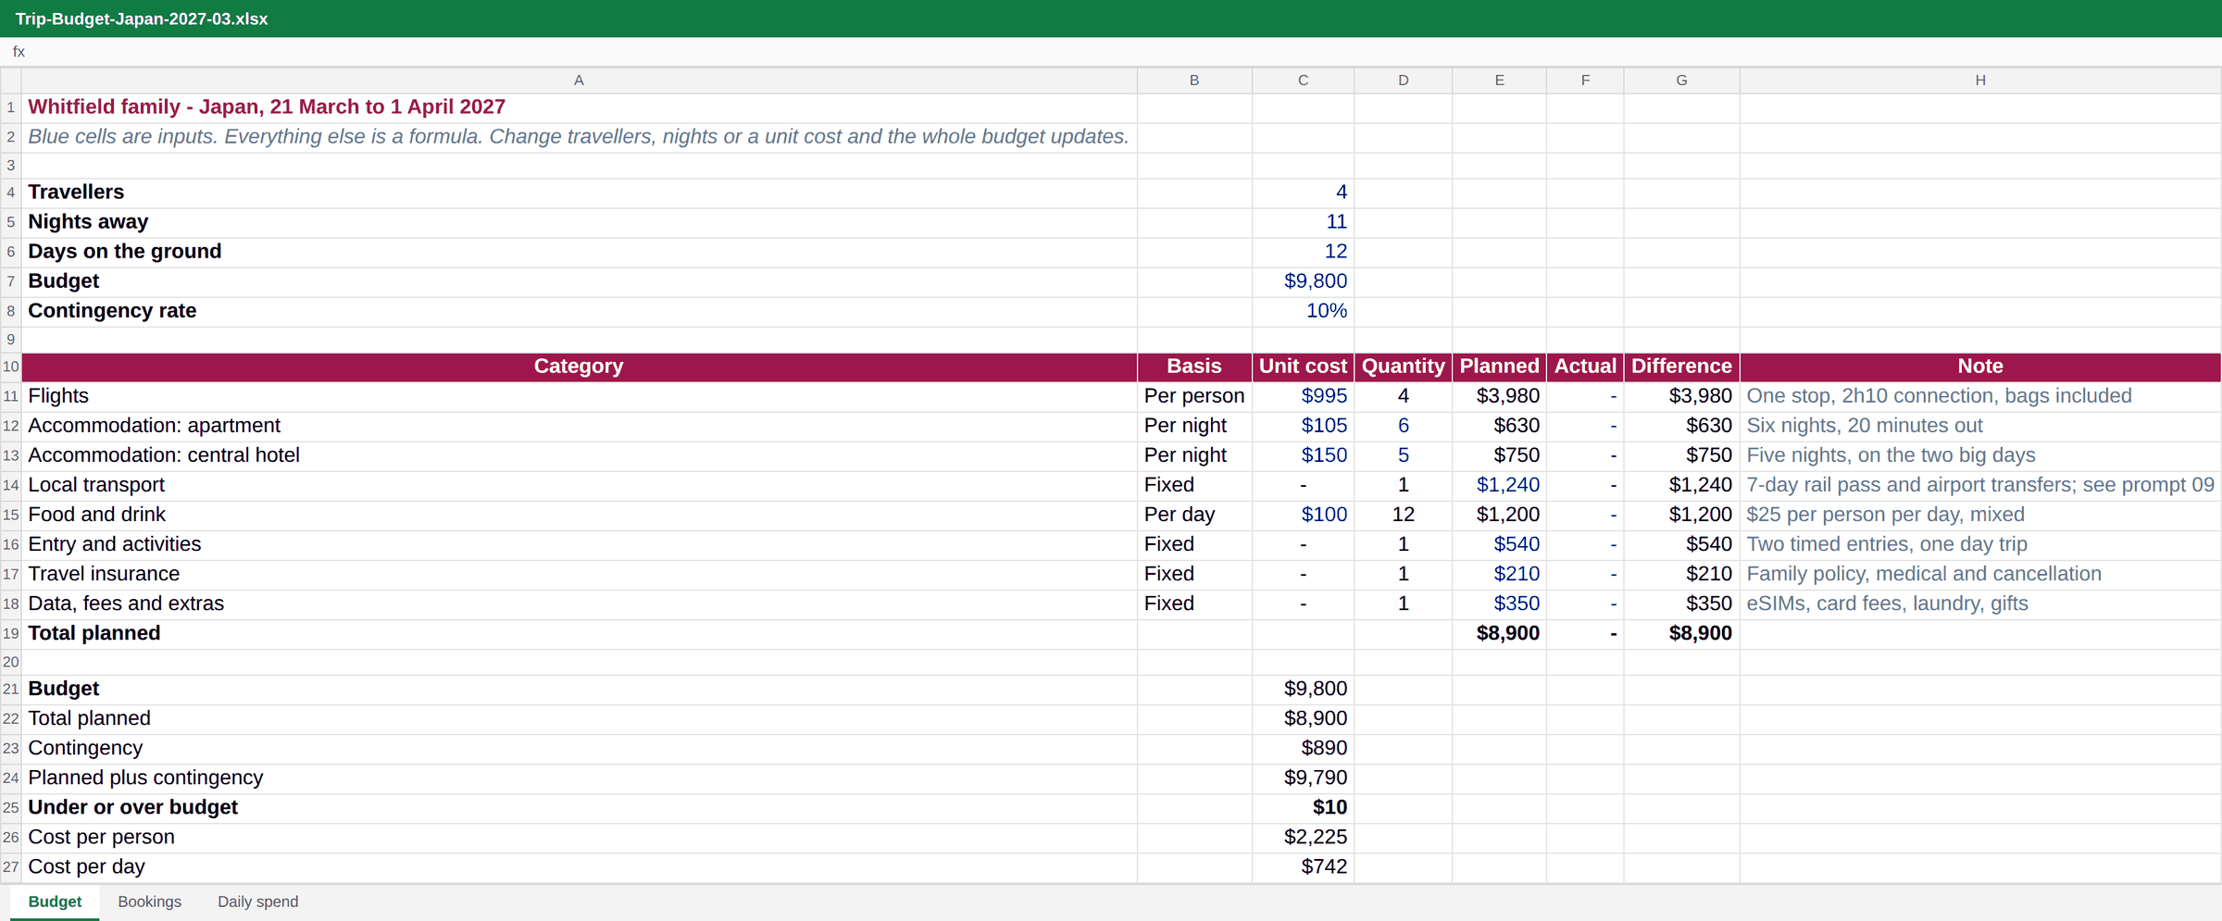Image resolution: width=2222 pixels, height=921 pixels.
Task: Click the Unit cost header cell
Action: coord(1303,367)
